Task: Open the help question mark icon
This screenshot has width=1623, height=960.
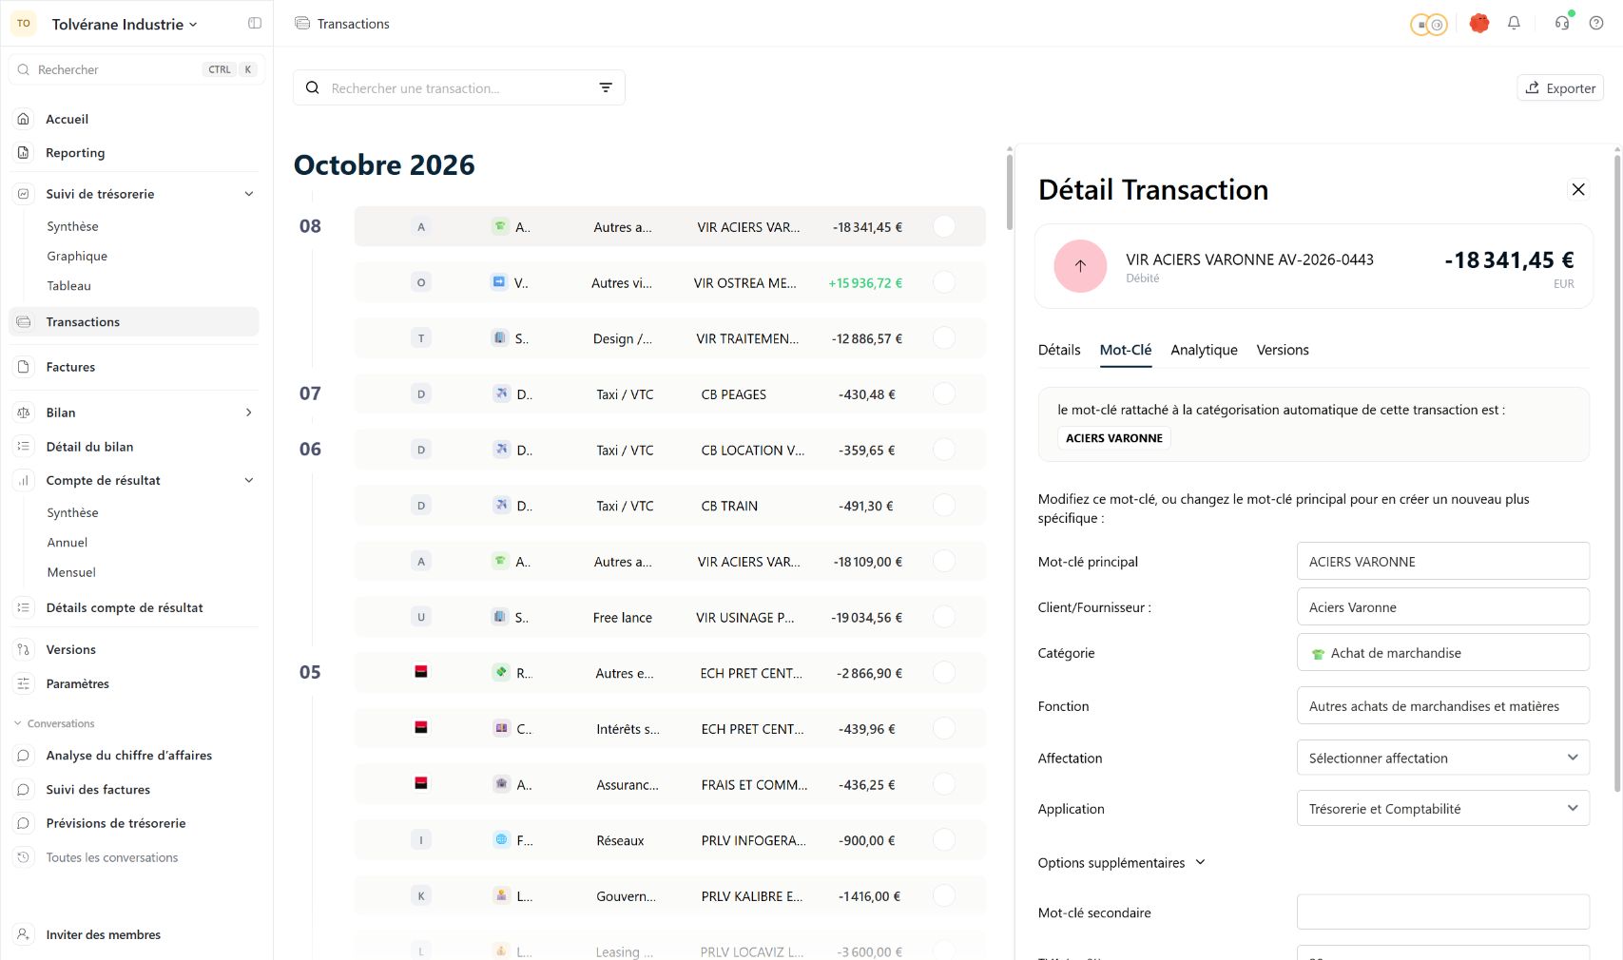Action: click(1596, 23)
